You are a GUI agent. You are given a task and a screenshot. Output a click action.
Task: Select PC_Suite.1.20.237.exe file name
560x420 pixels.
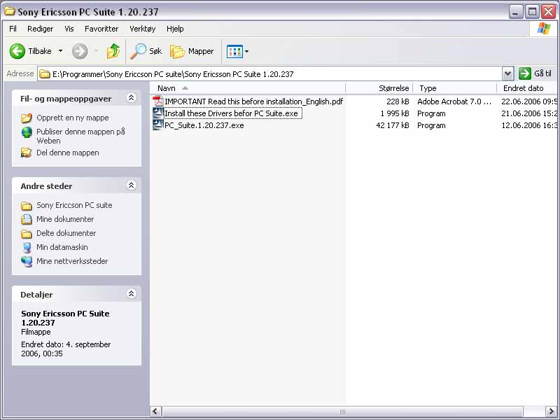(x=204, y=125)
